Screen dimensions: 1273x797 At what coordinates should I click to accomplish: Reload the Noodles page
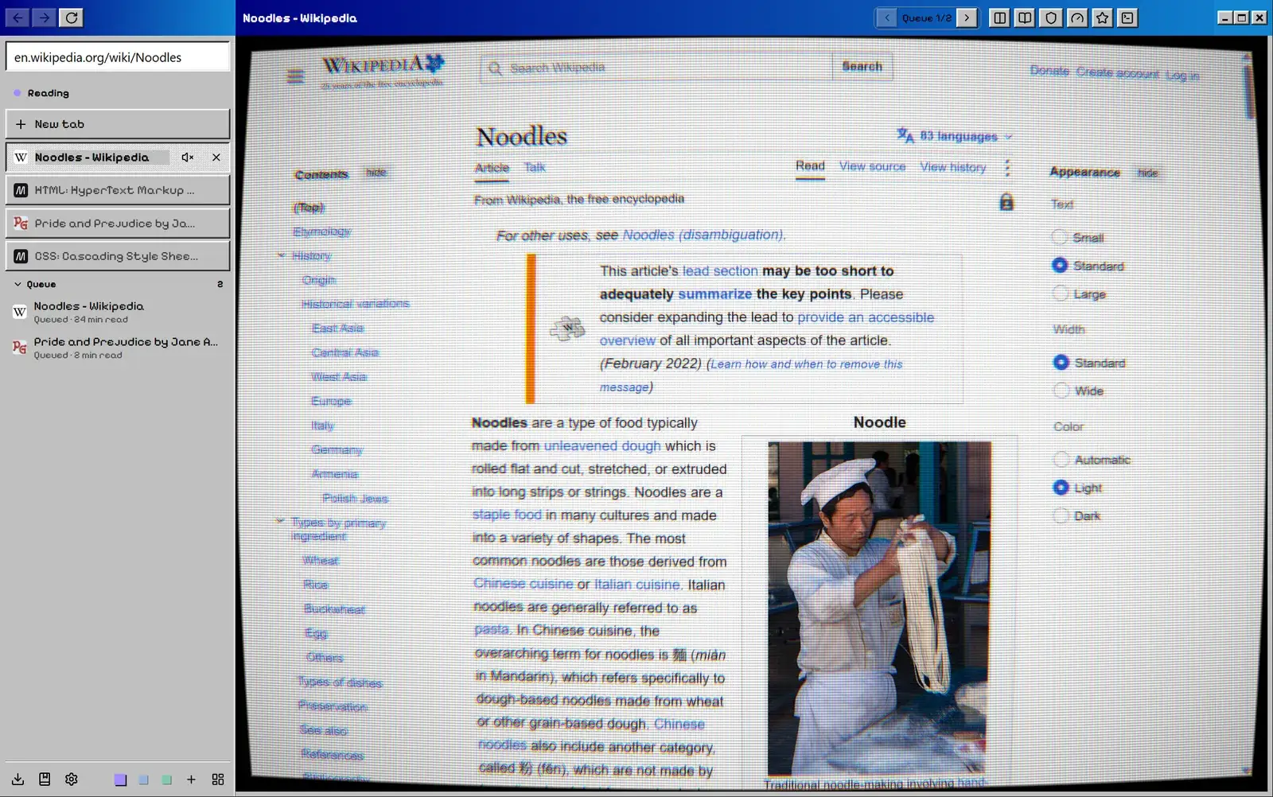tap(72, 17)
